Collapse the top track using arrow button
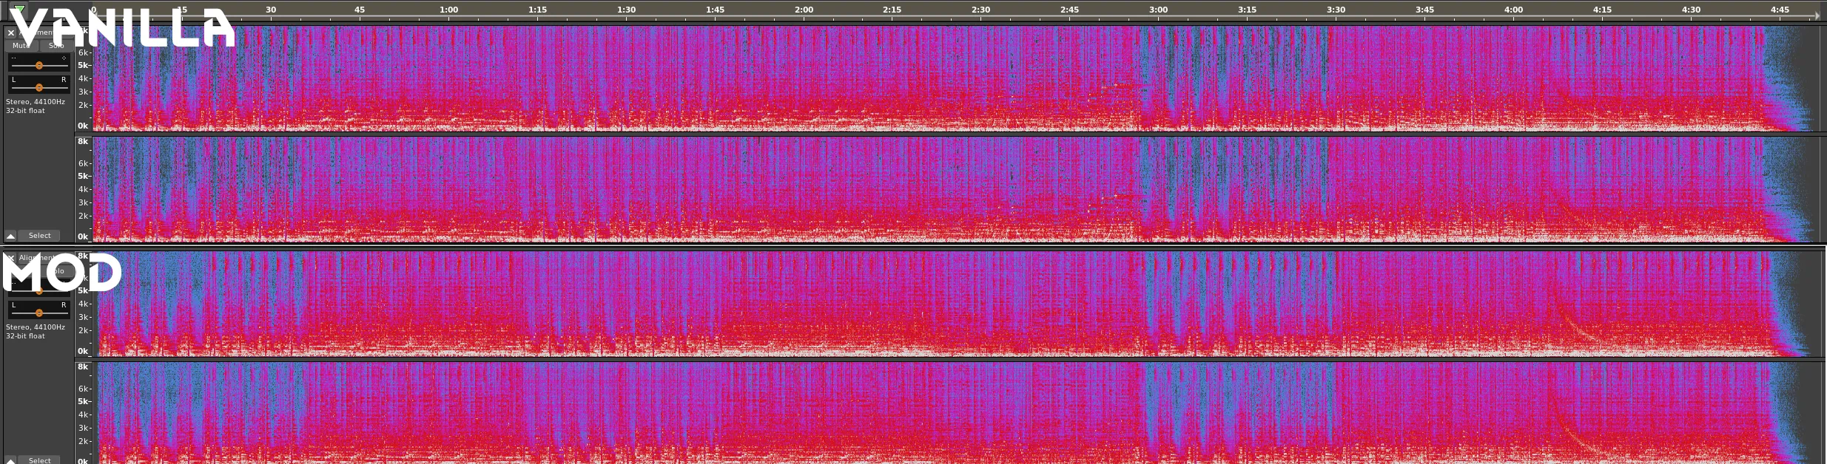This screenshot has height=464, width=1827. 11,236
